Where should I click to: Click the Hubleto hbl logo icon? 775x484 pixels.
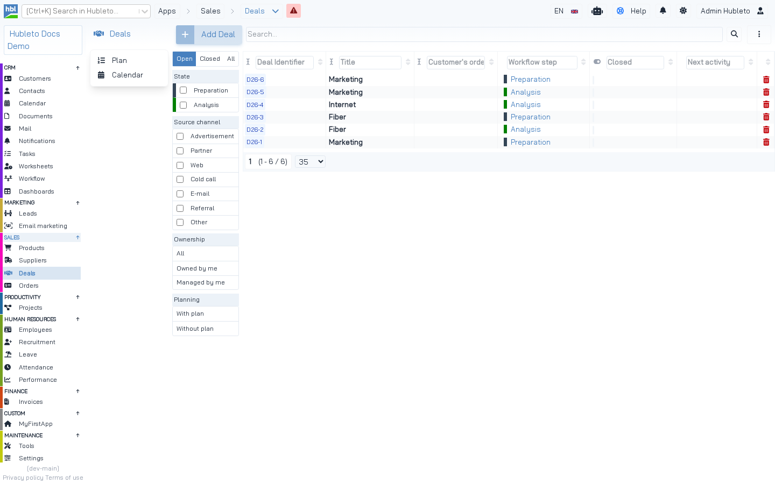11,11
